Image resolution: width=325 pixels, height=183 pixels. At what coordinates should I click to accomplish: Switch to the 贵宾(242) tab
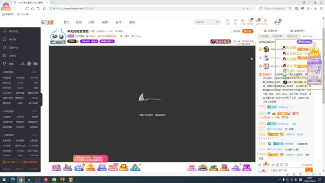pyautogui.click(x=292, y=36)
